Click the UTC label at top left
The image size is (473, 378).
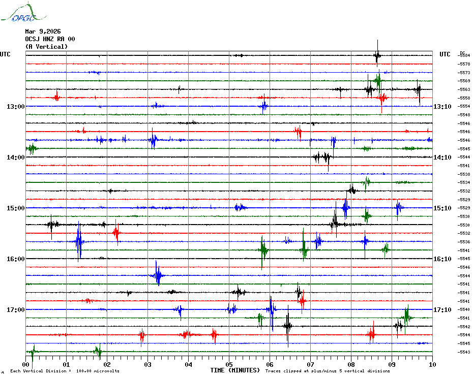[x=5, y=54]
